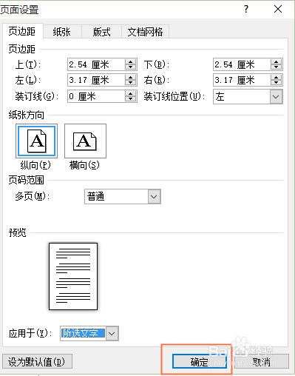Click the bottom margin 下(B) input field

242,64
